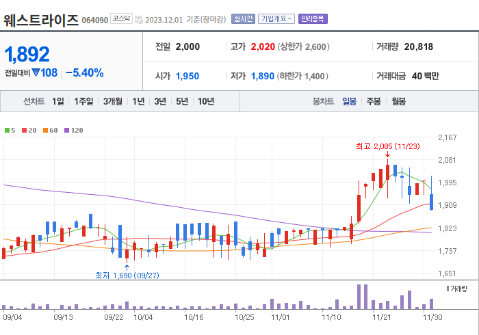
Task: Click the -5.40% change rate
Action: tap(85, 73)
